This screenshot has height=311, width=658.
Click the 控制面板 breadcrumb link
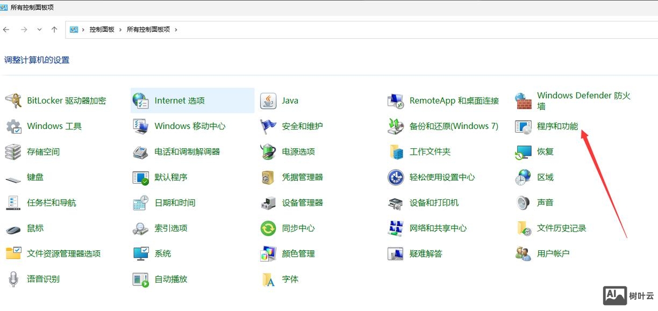tap(102, 30)
